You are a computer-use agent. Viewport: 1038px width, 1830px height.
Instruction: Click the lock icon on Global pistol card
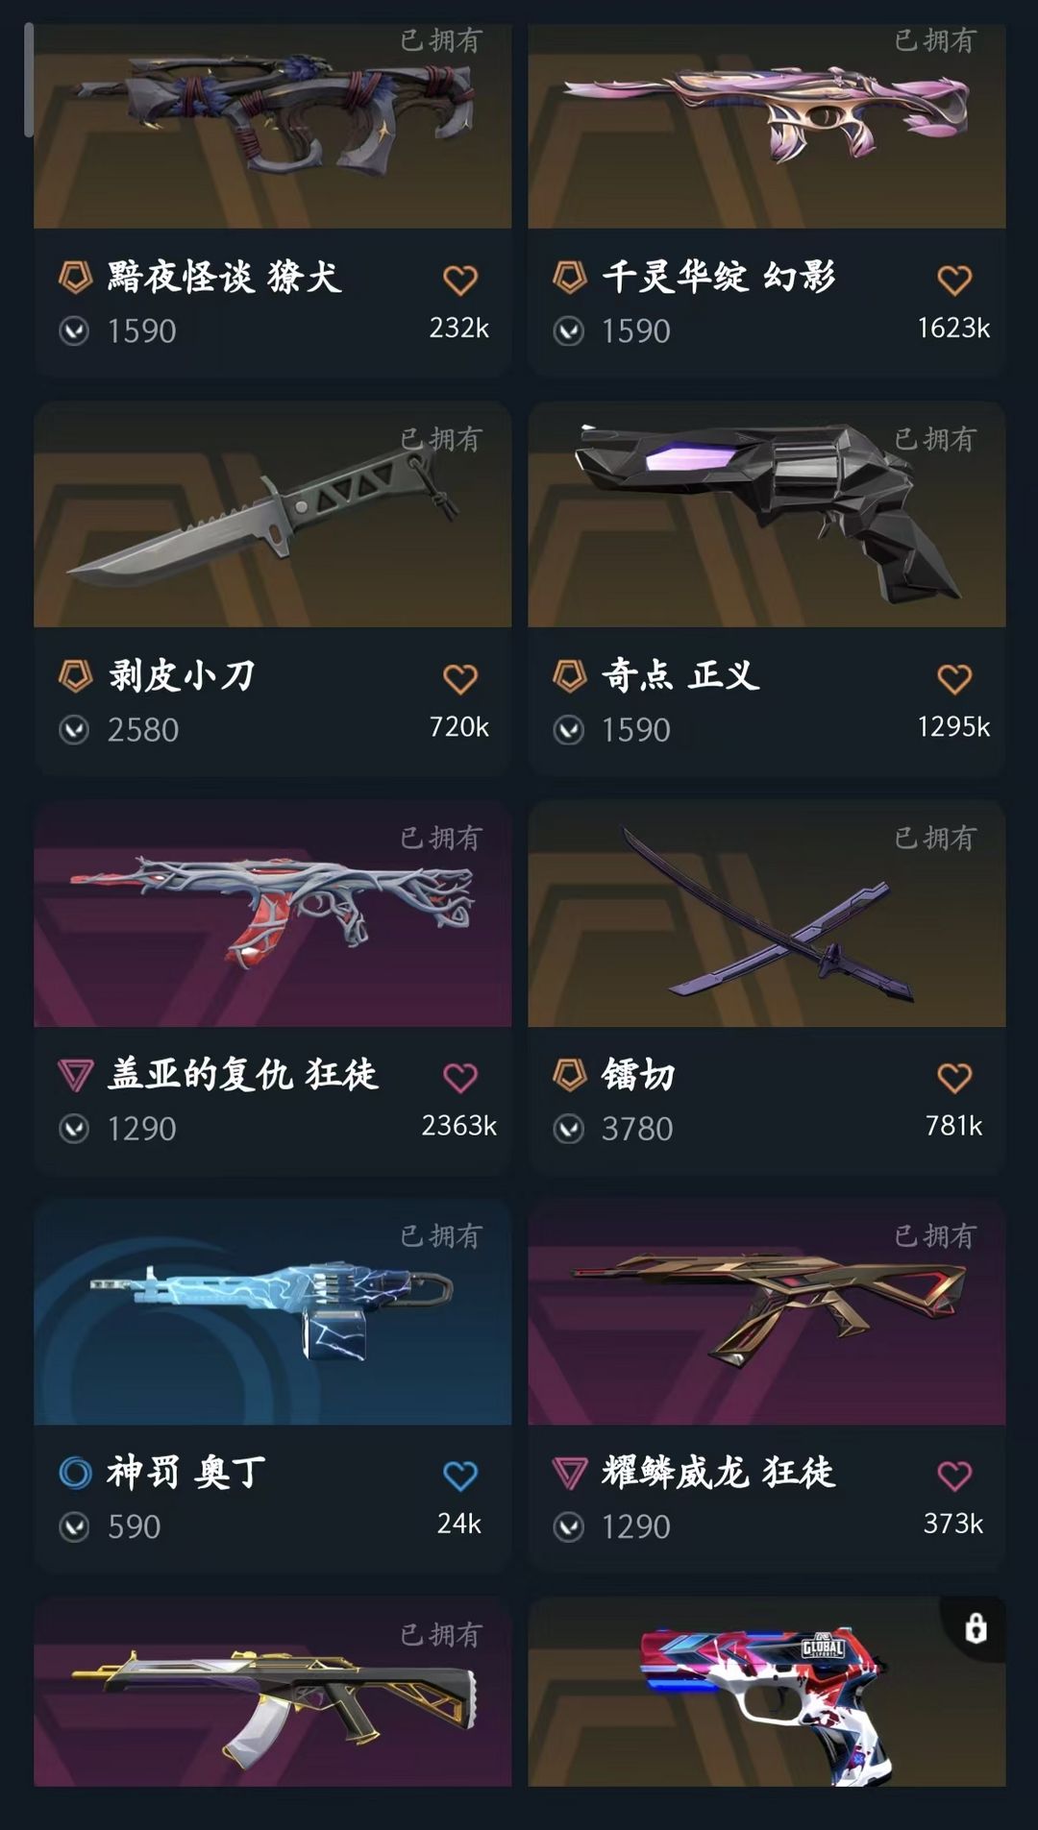(976, 1628)
